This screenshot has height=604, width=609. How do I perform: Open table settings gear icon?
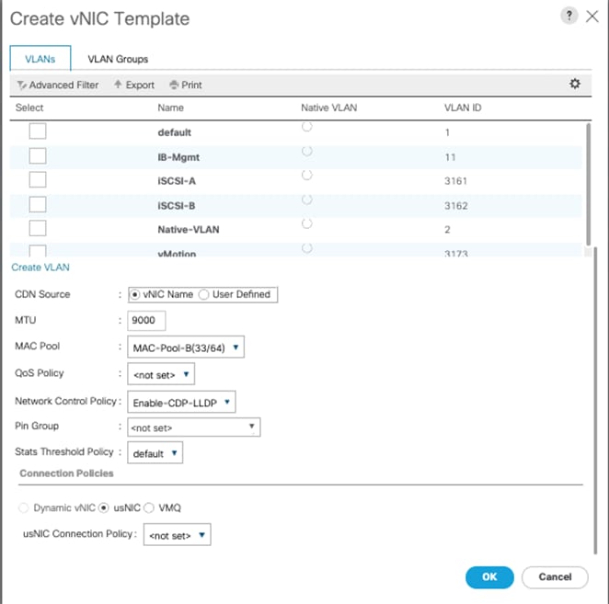pyautogui.click(x=575, y=84)
